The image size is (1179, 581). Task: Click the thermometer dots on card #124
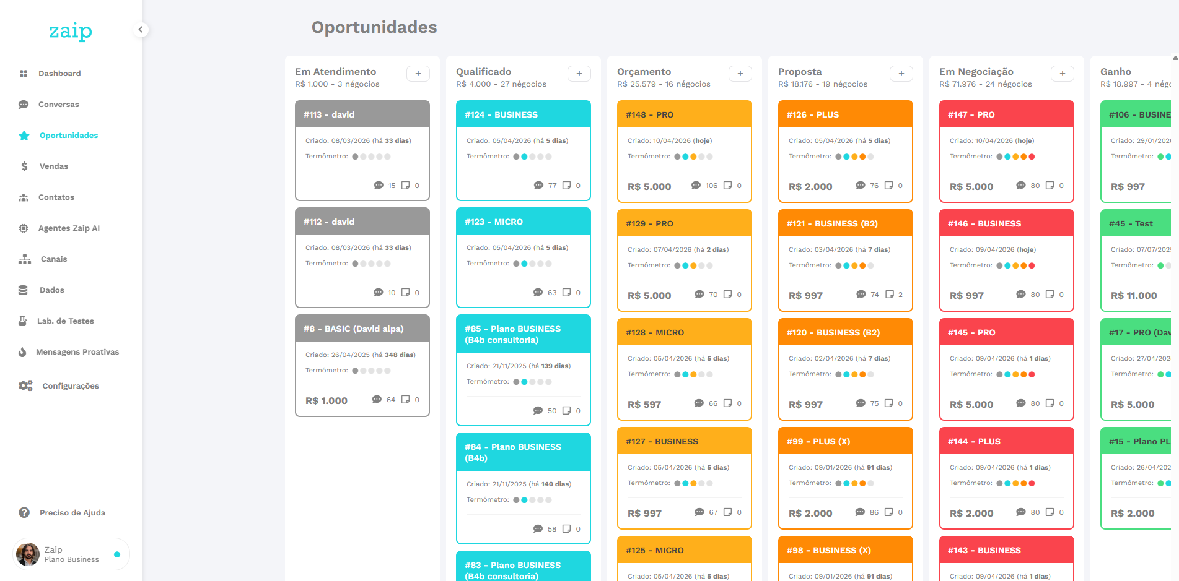tap(532, 157)
